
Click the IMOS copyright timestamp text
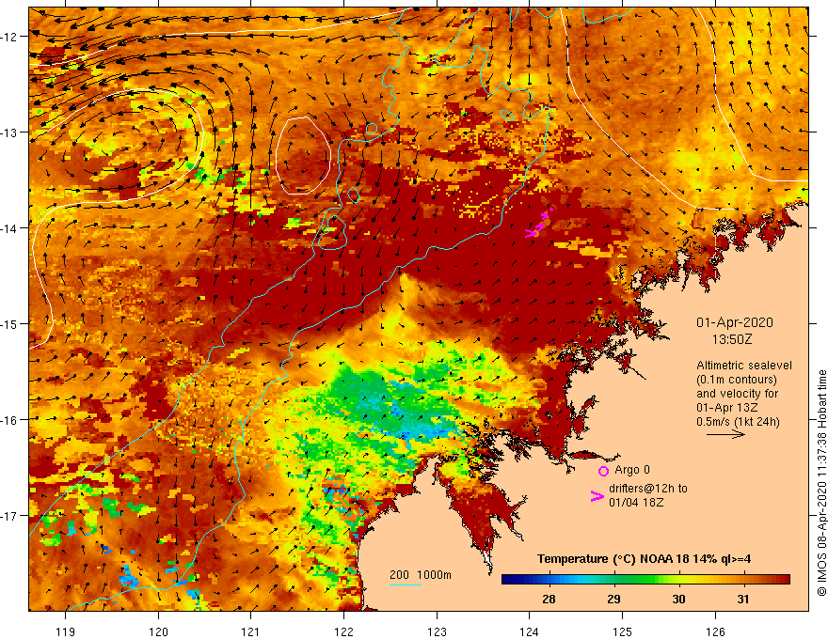coord(821,482)
